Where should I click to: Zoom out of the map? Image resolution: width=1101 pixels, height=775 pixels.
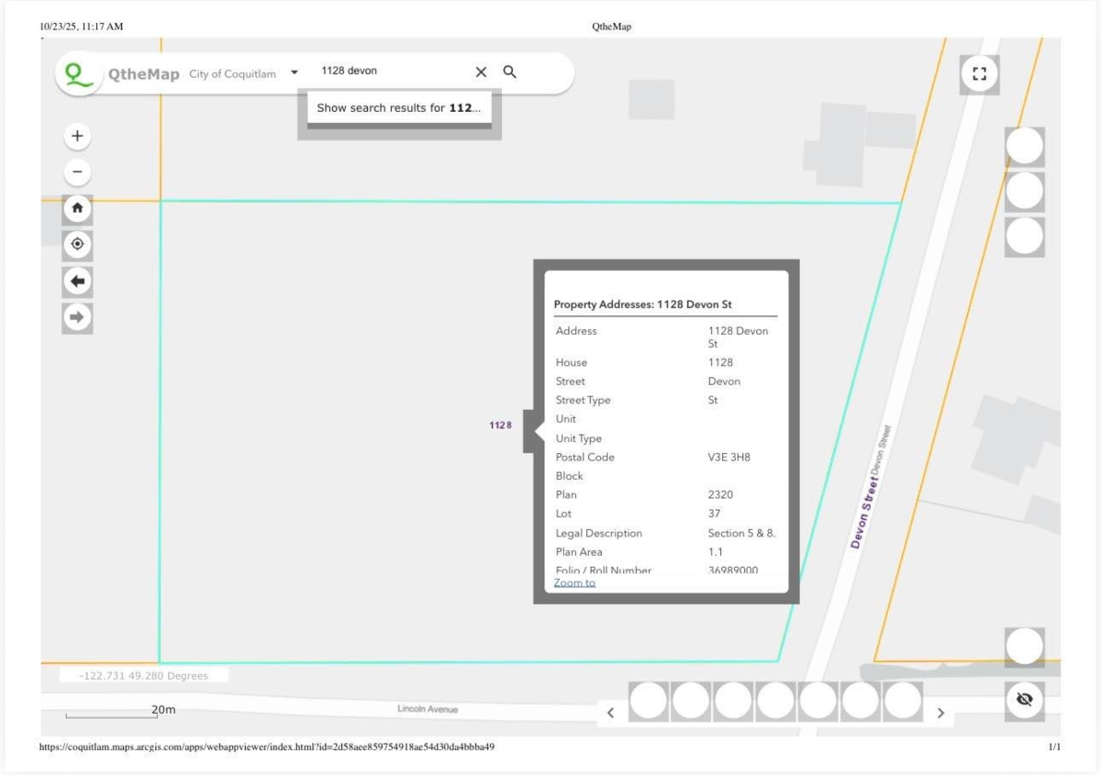pyautogui.click(x=77, y=172)
